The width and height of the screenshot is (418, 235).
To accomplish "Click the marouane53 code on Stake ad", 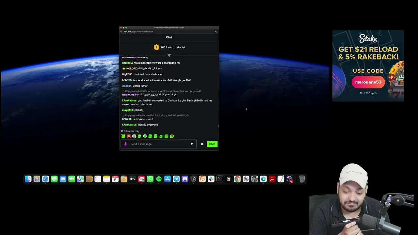I will tap(368, 82).
